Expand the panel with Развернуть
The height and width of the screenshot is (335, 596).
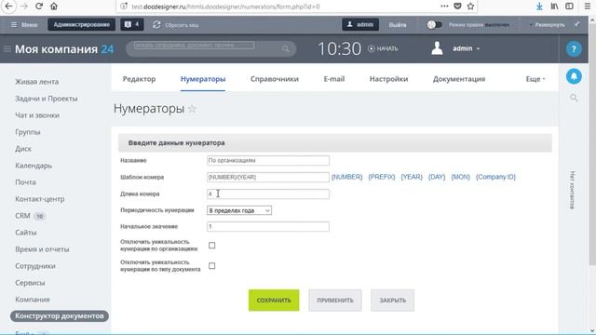click(x=547, y=25)
